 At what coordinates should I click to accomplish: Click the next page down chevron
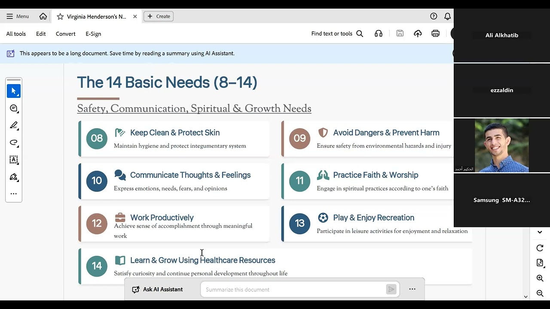pos(540,232)
